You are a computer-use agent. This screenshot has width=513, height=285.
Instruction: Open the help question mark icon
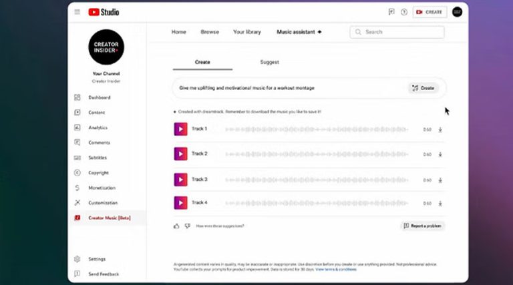(404, 12)
